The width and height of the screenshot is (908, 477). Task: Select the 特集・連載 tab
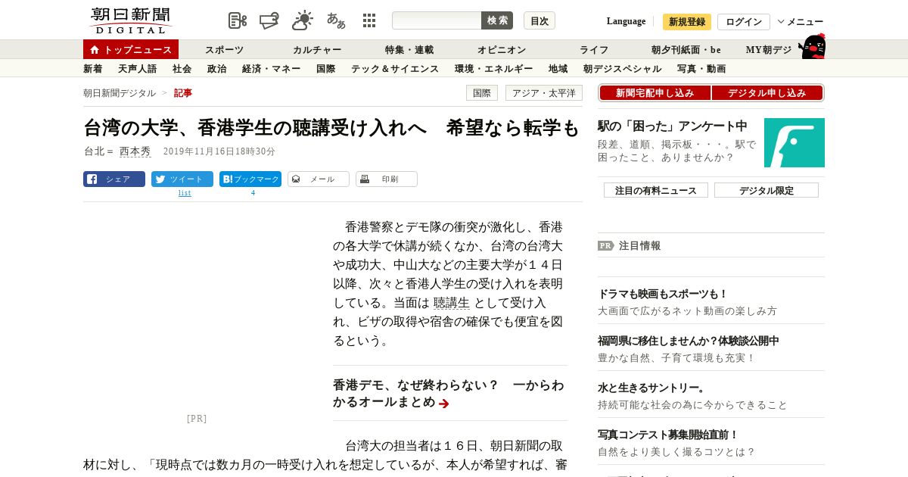tap(409, 50)
